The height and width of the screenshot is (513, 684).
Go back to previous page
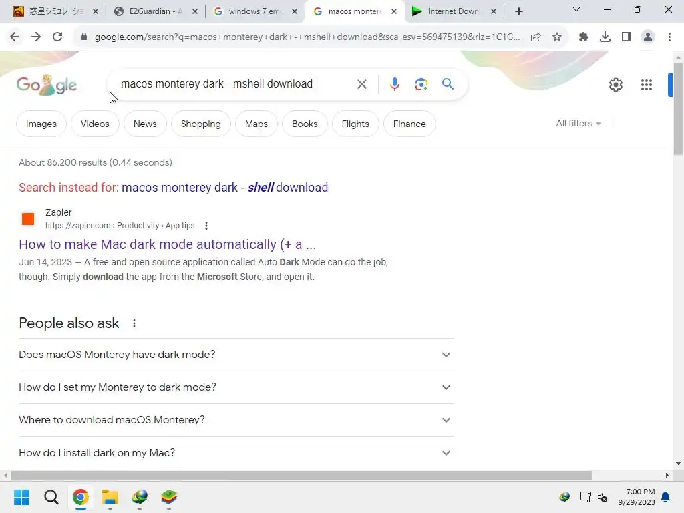click(x=15, y=37)
